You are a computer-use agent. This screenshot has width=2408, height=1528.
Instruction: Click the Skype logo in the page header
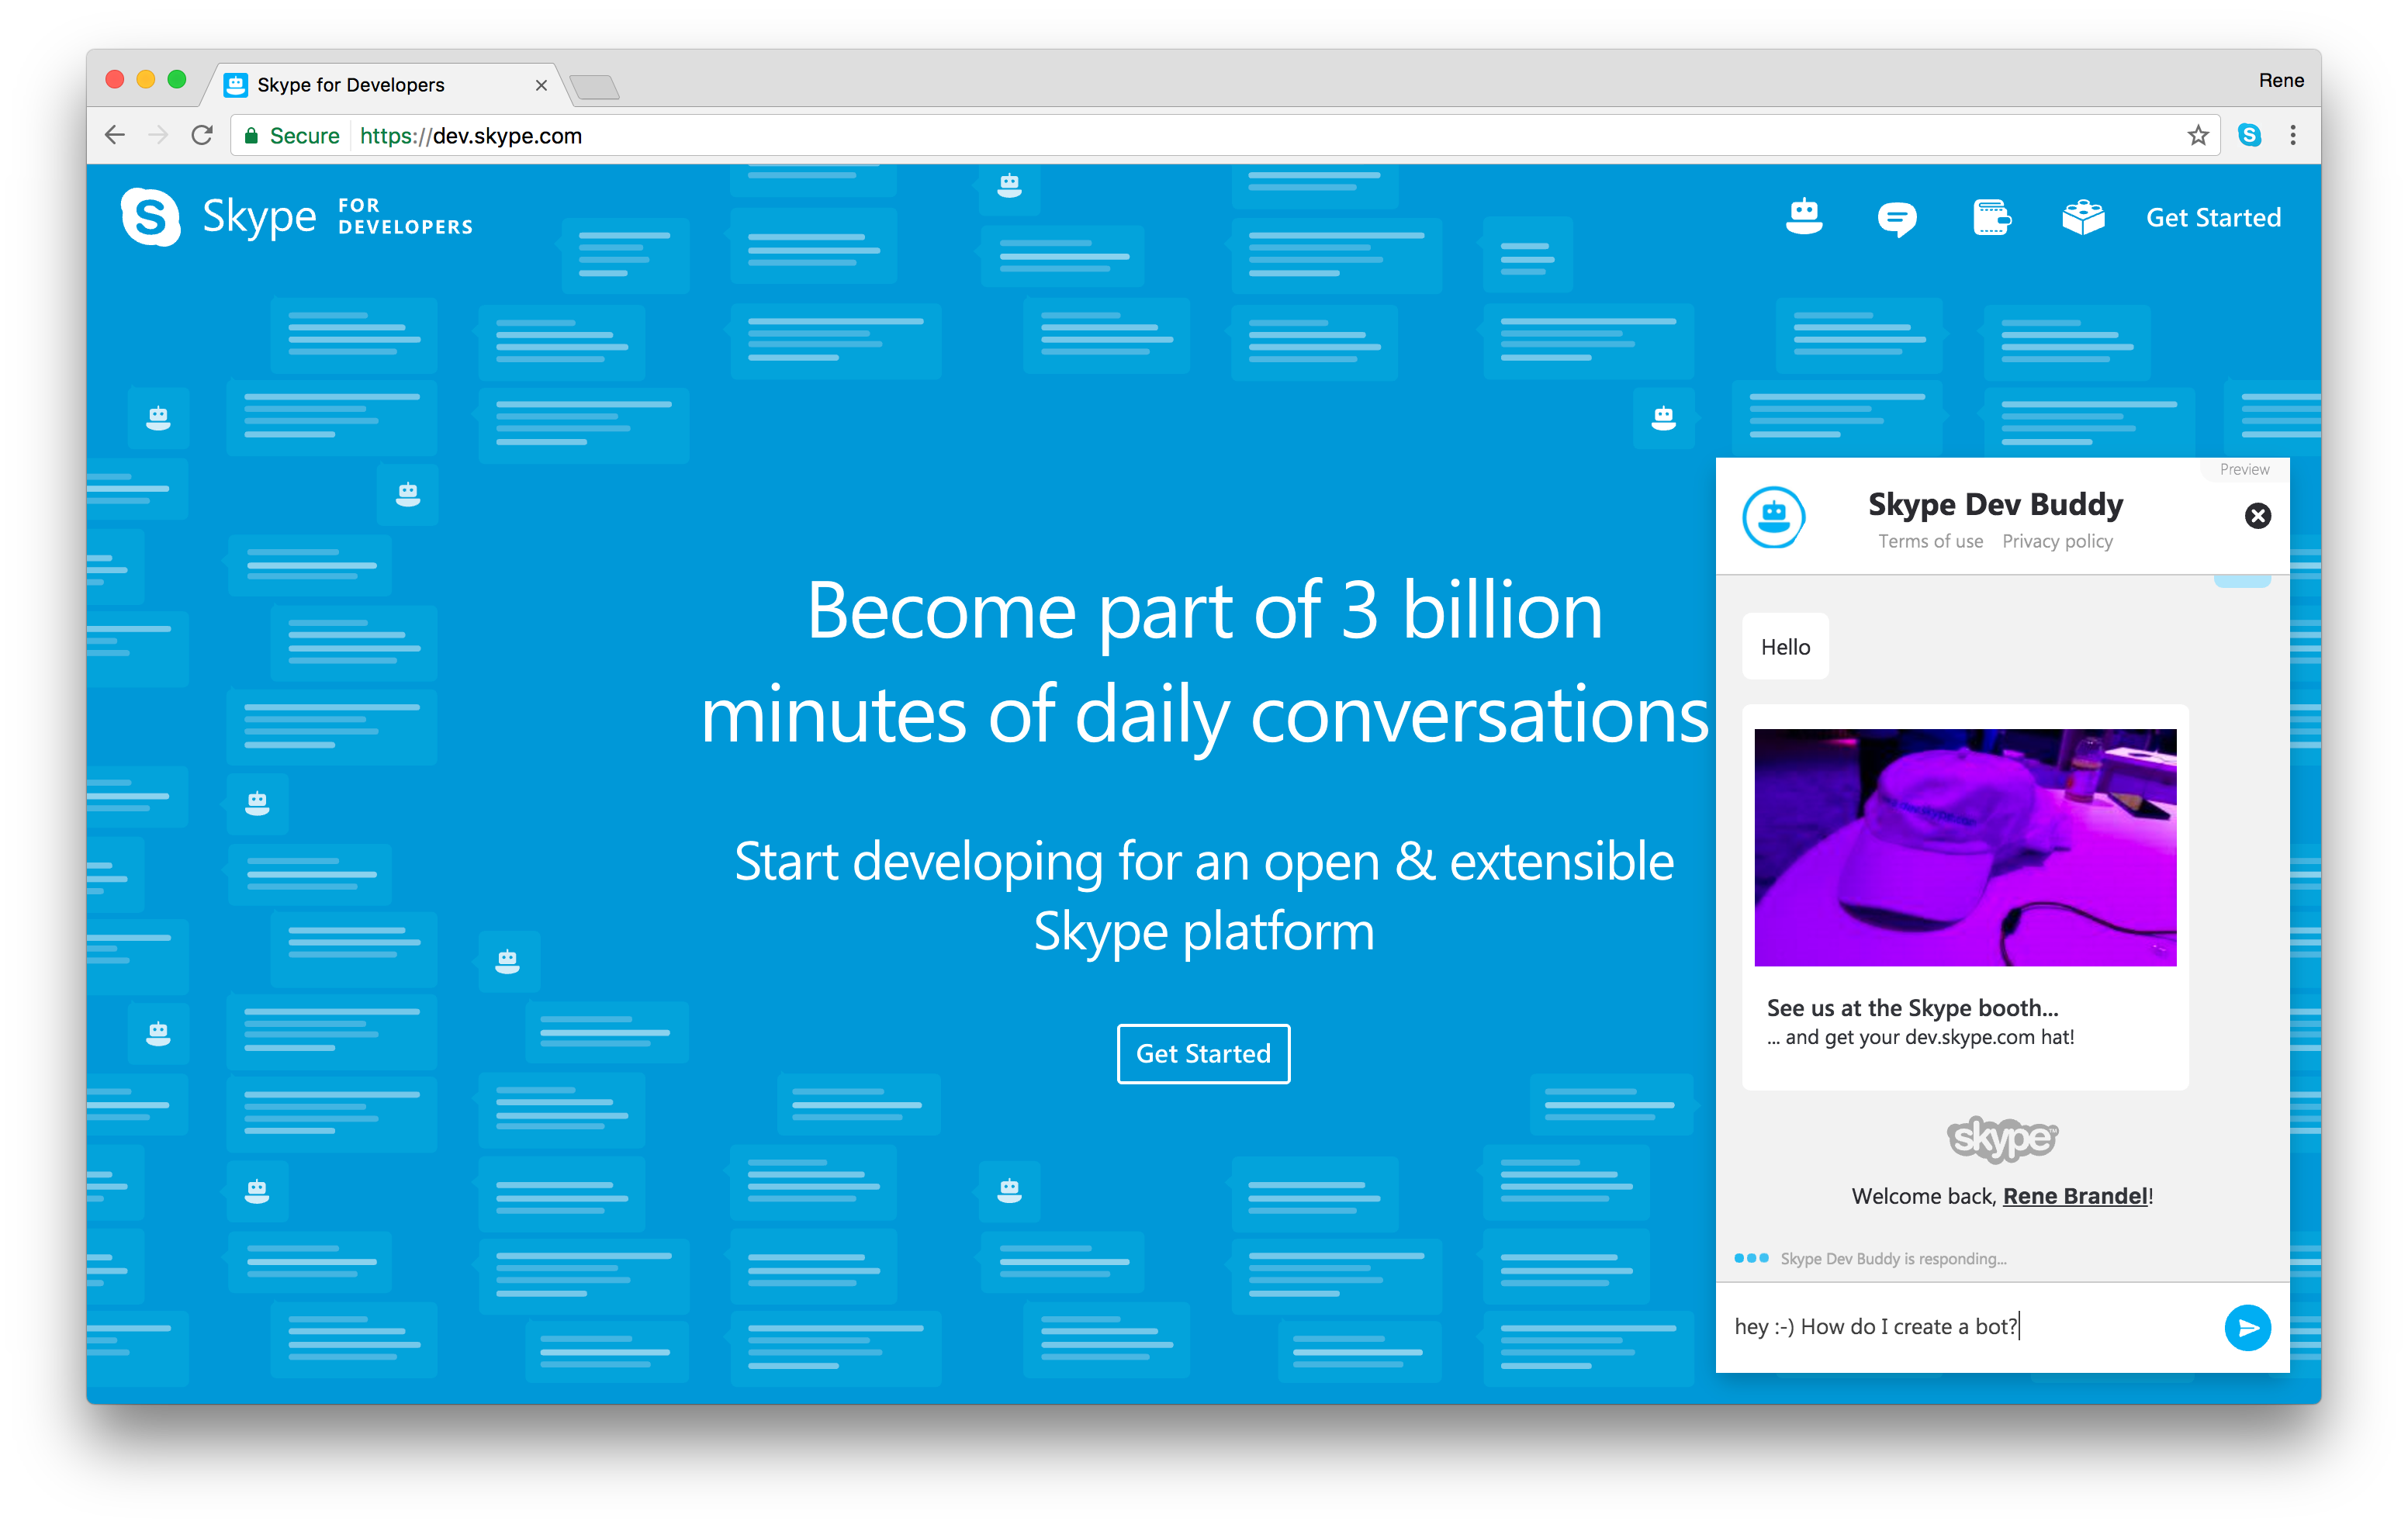pos(152,216)
